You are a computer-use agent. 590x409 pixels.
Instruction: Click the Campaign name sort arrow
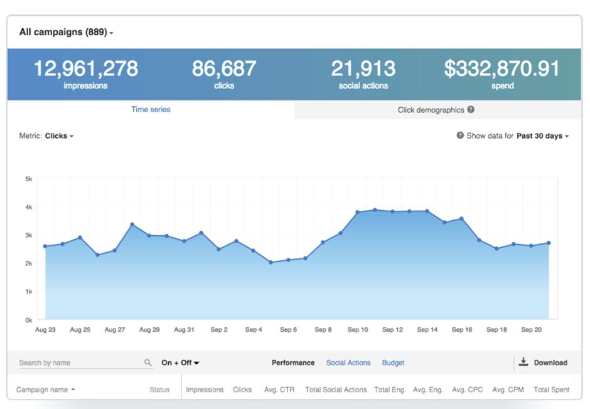point(73,390)
